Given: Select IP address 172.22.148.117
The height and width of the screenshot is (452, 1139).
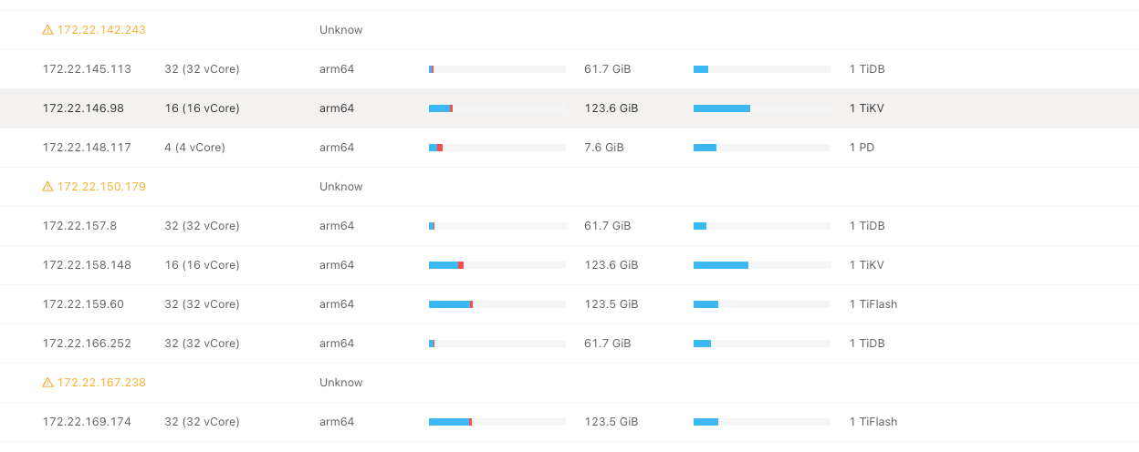Looking at the screenshot, I should [x=87, y=148].
